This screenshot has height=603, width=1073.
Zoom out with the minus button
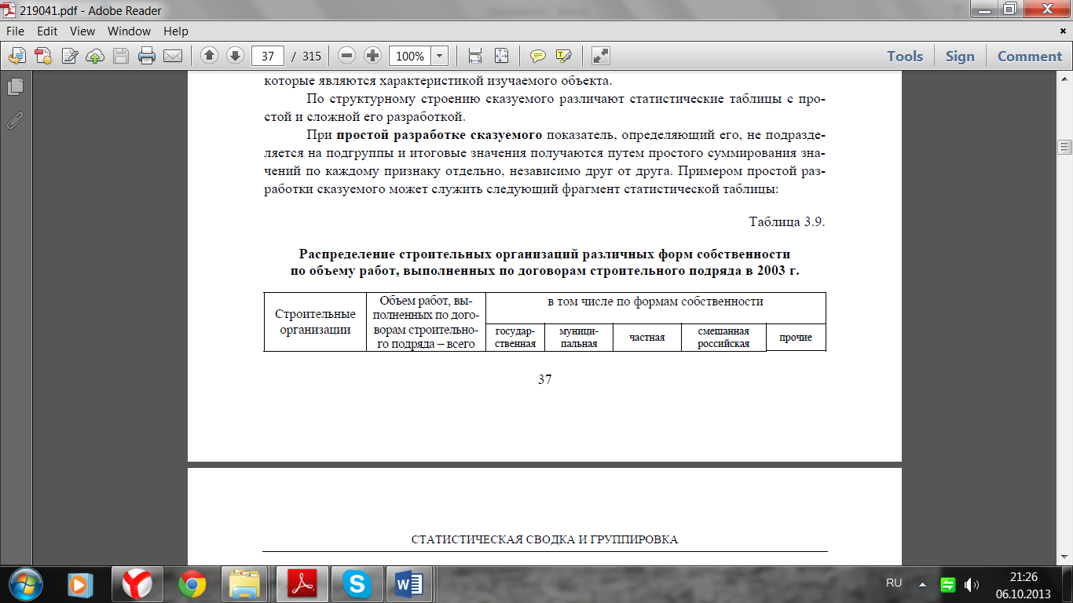[347, 56]
